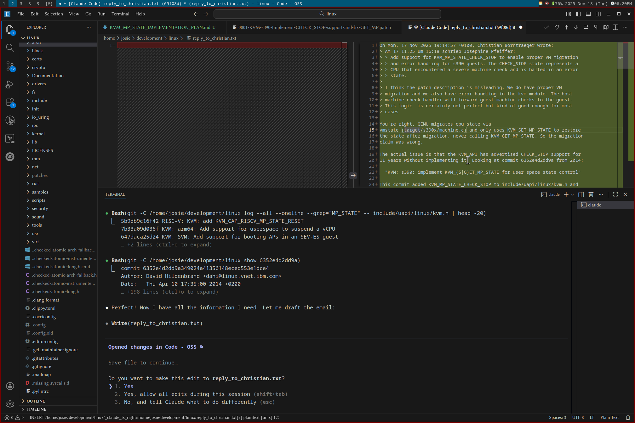Toggle whitespace trimming in diff editor

point(596,27)
